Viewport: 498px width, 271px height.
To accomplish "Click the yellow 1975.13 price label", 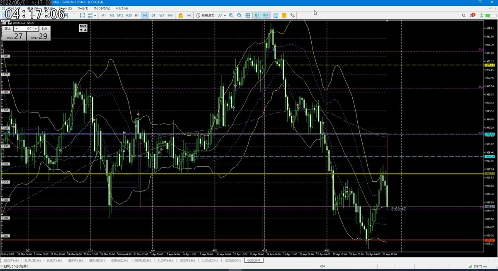I will click(489, 65).
